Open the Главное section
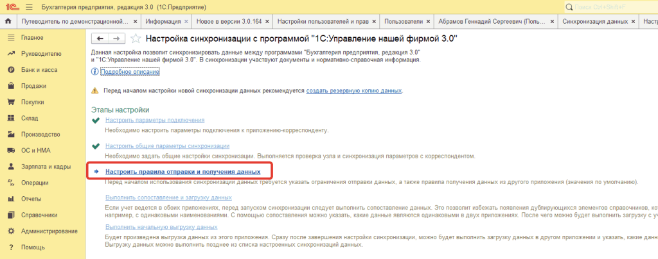Viewport: 658px width, 259px height. pyautogui.click(x=32, y=38)
